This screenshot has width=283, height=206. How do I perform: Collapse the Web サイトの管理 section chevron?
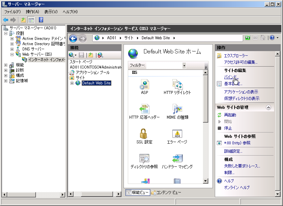tap(269, 107)
